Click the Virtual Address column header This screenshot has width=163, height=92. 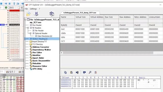97,17
